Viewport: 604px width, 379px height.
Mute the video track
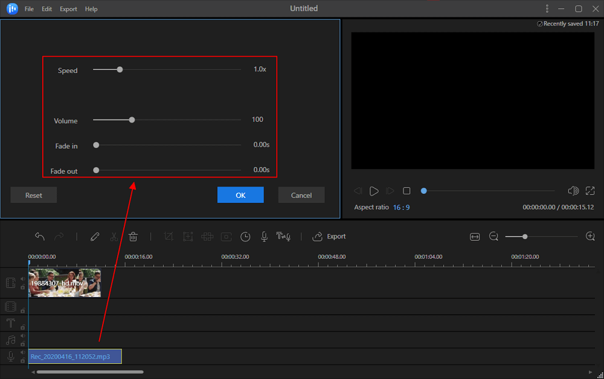click(x=22, y=278)
